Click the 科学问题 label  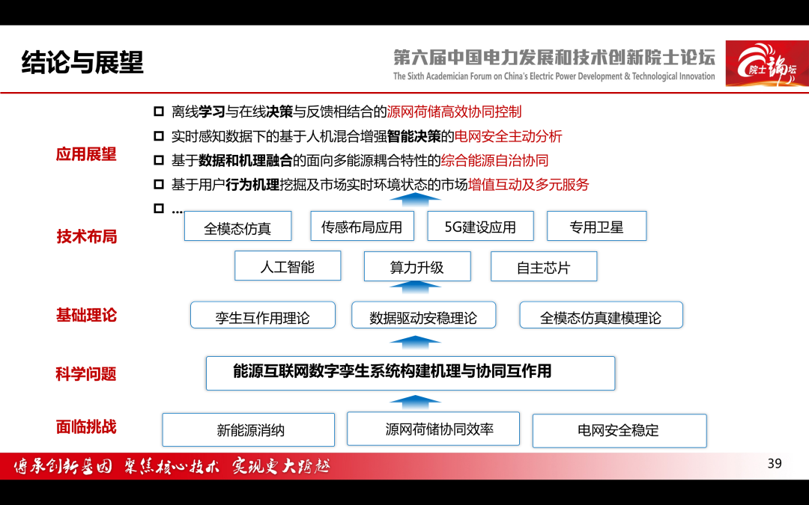coord(86,373)
